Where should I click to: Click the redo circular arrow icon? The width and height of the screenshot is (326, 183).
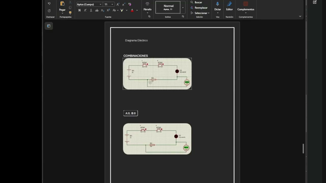(x=49, y=11)
